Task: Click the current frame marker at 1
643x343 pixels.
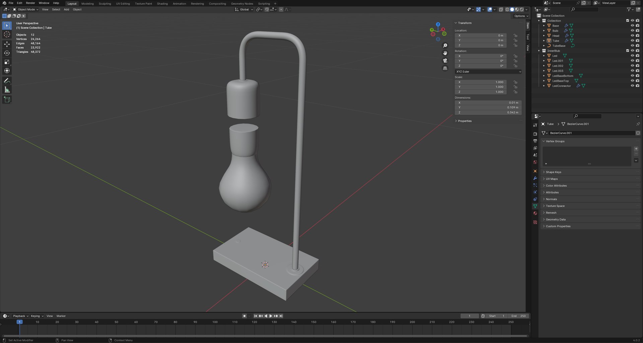Action: (x=19, y=322)
